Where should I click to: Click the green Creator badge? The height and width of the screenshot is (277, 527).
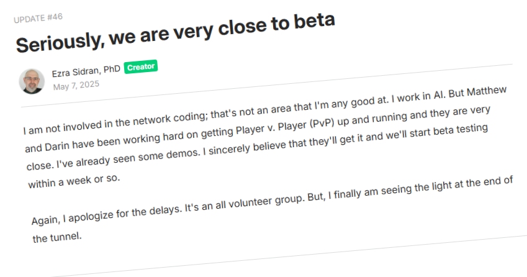(x=140, y=67)
